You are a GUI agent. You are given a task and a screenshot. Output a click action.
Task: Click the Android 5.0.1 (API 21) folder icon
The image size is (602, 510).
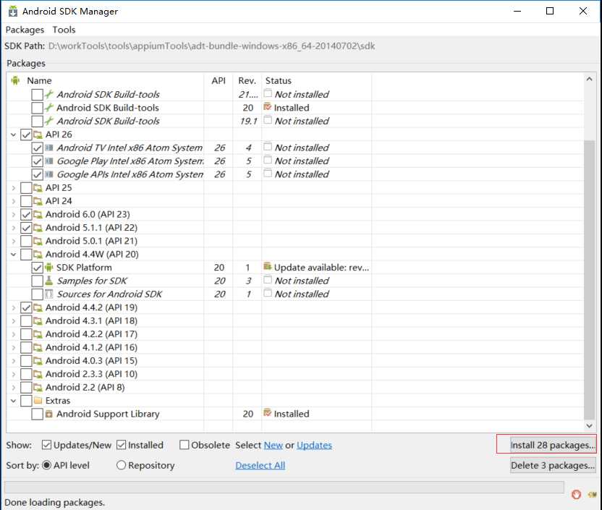(38, 242)
